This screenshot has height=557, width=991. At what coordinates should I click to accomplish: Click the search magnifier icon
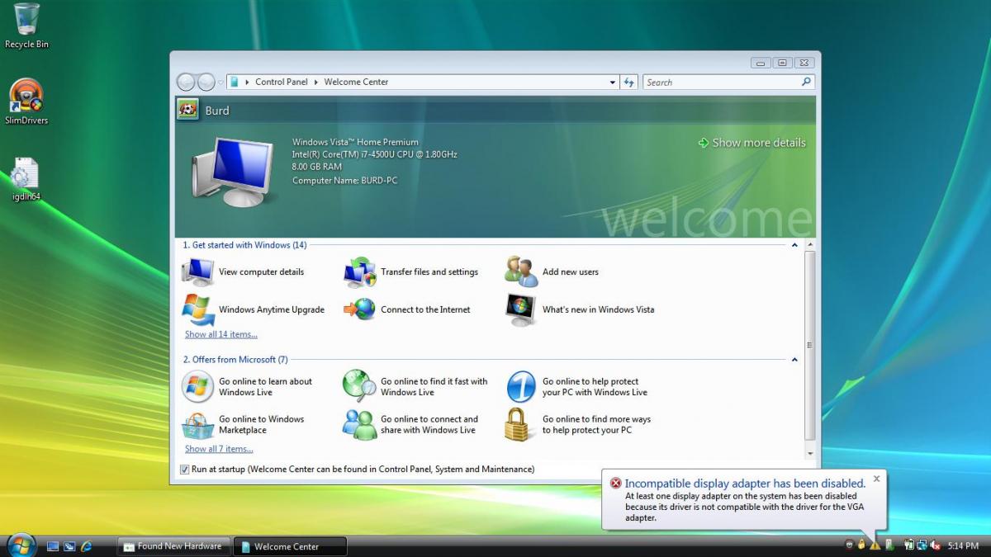pos(806,82)
